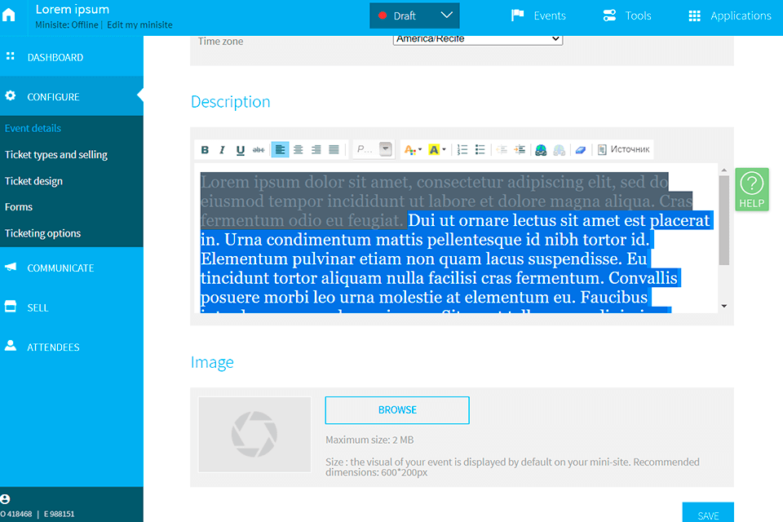Open the Applications menu
Image resolution: width=783 pixels, height=522 pixels.
tap(729, 15)
